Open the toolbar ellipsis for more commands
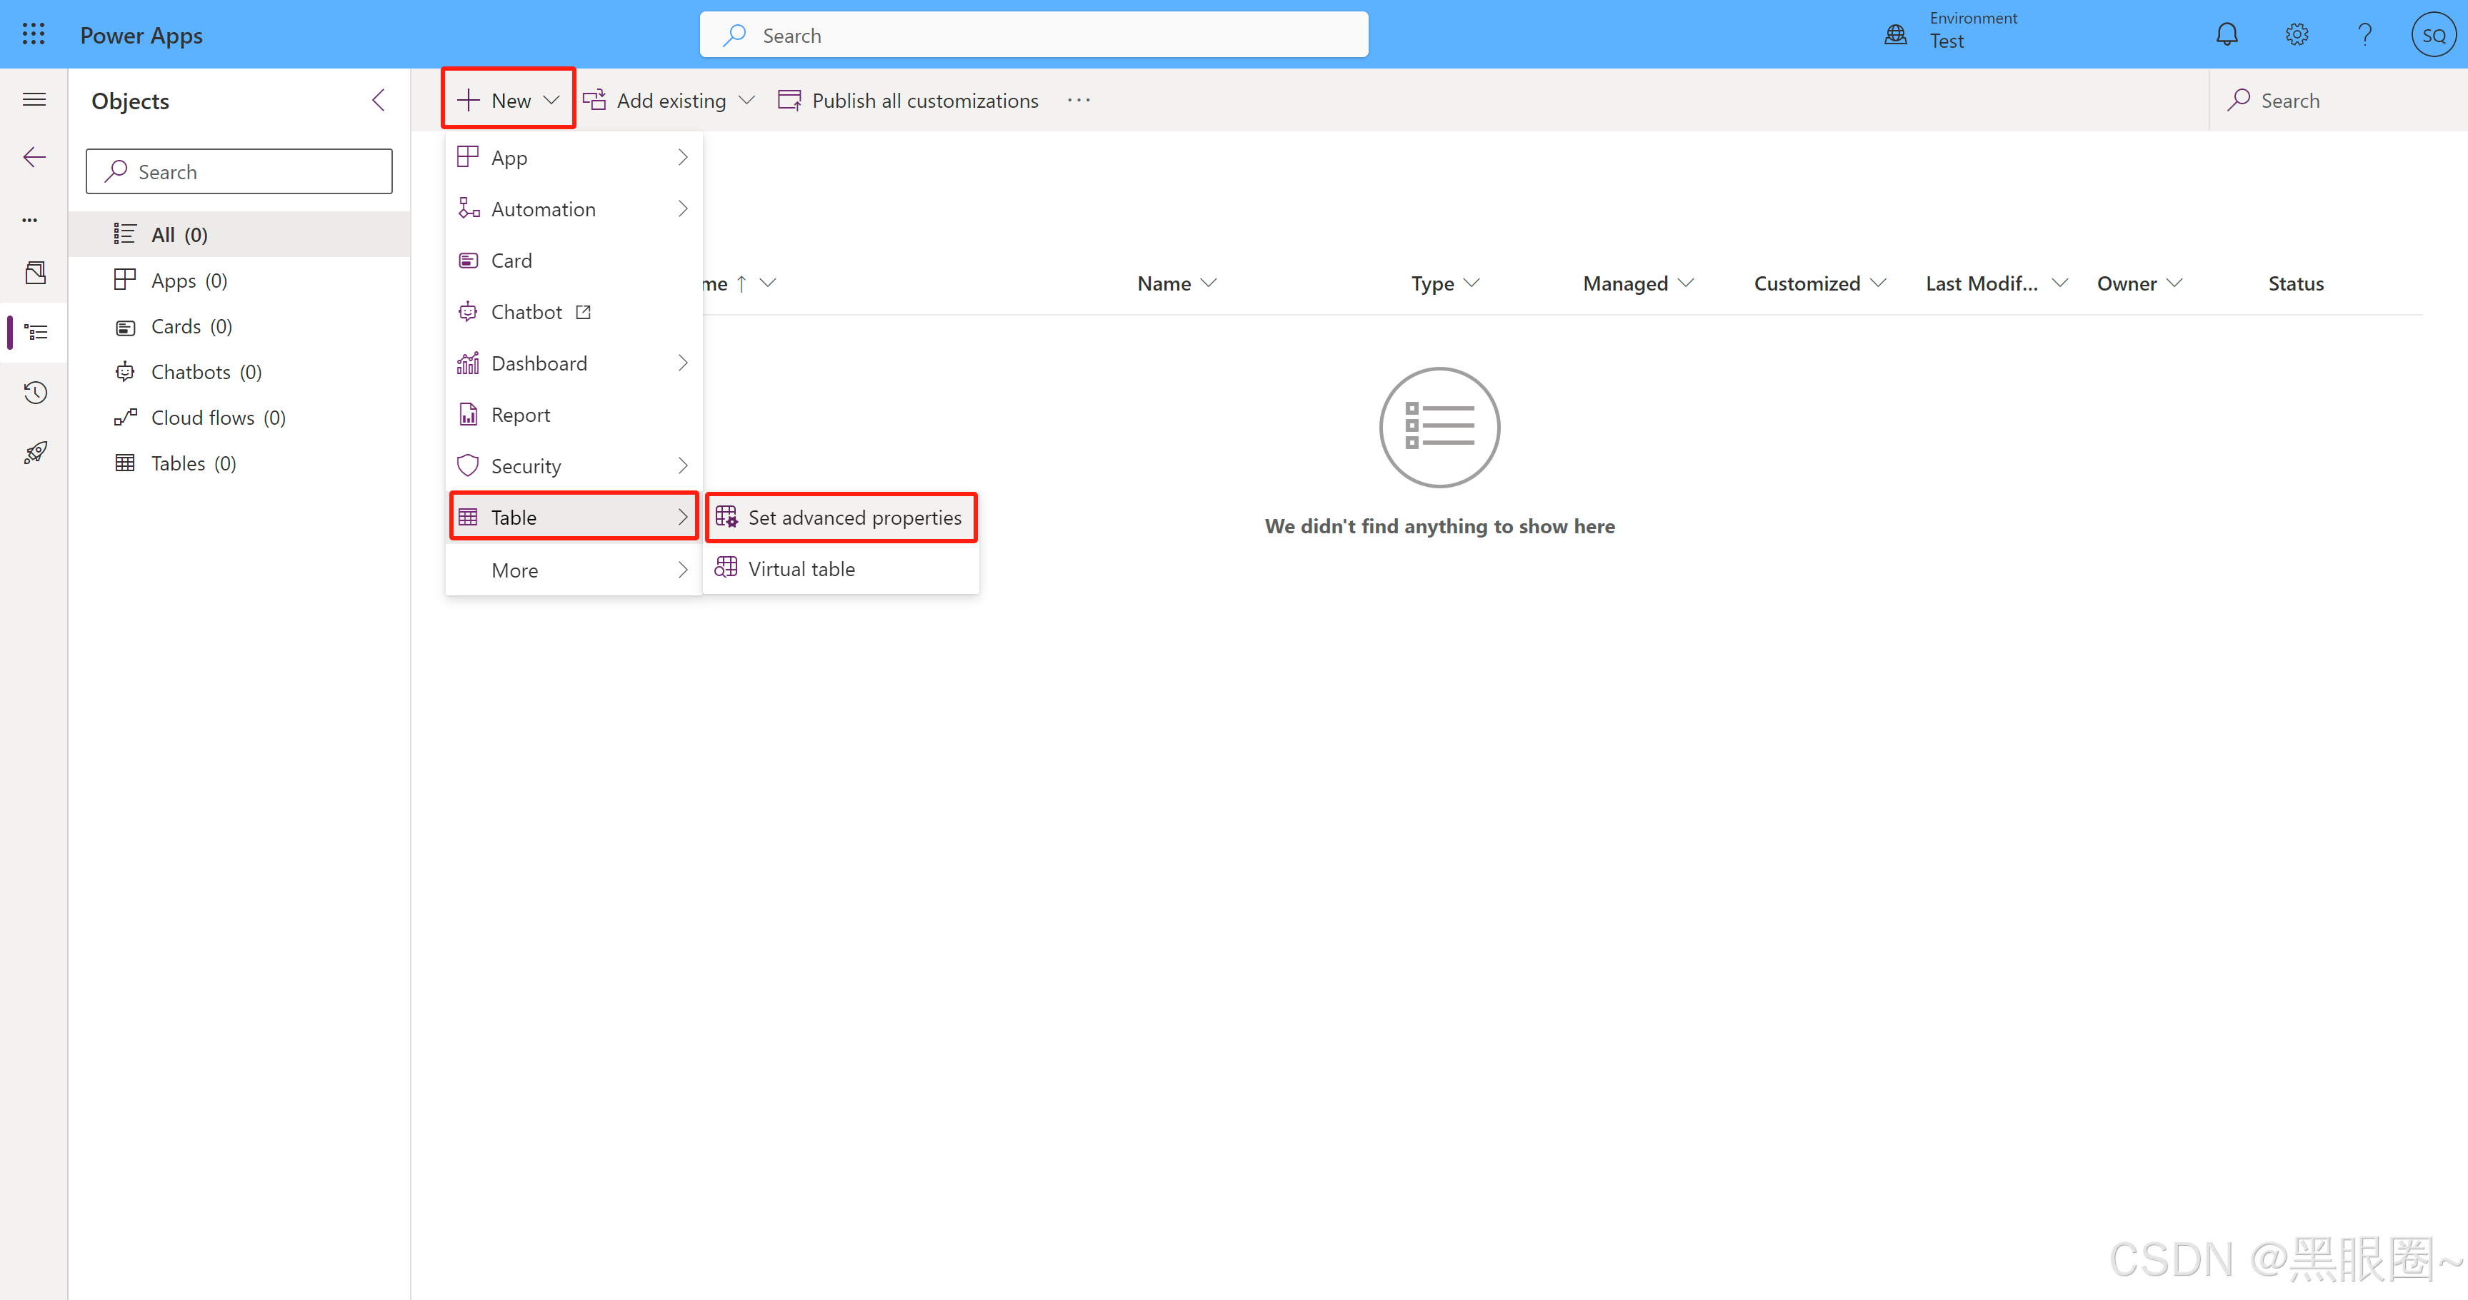This screenshot has width=2468, height=1300. coord(1079,99)
